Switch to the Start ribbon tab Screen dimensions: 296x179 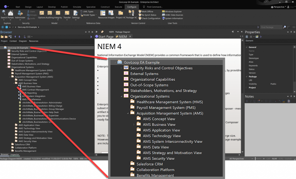pos(18,7)
